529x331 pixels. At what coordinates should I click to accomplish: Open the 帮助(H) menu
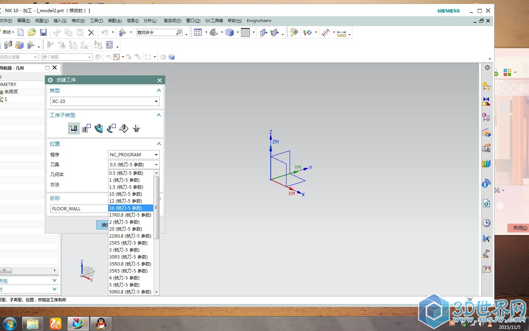[x=235, y=21]
